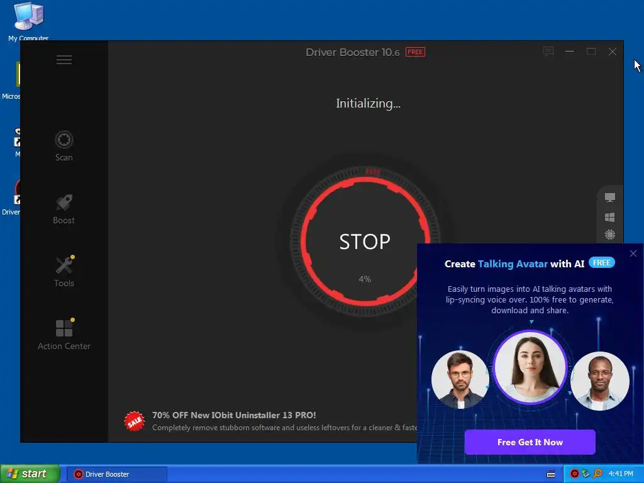Click the Driver Booster tray icon
Viewport: 644px width, 483px height.
pyautogui.click(x=575, y=474)
